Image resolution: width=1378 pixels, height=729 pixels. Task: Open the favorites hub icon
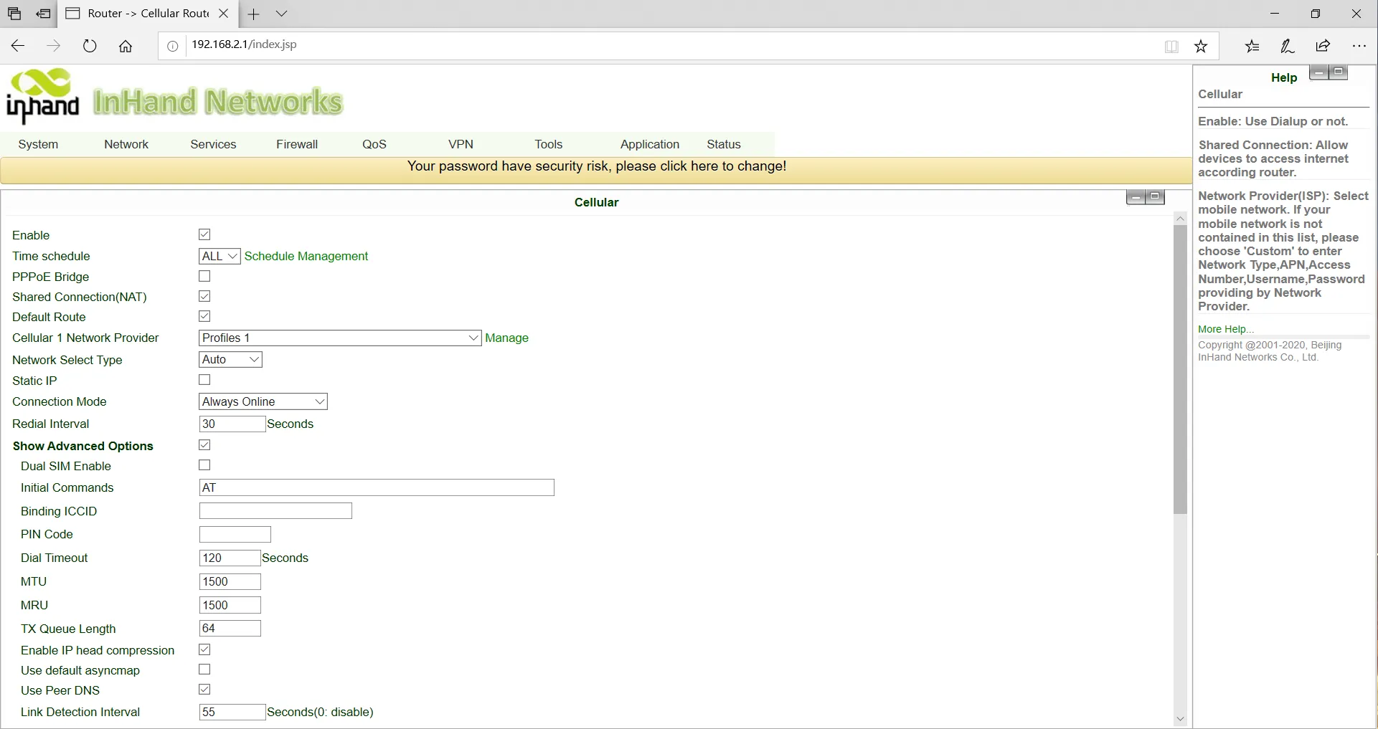pyautogui.click(x=1252, y=46)
